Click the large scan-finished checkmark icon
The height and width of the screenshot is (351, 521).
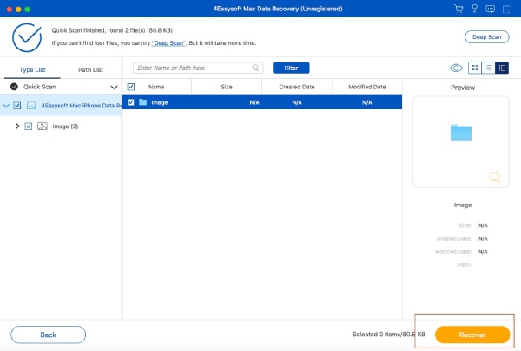27,37
